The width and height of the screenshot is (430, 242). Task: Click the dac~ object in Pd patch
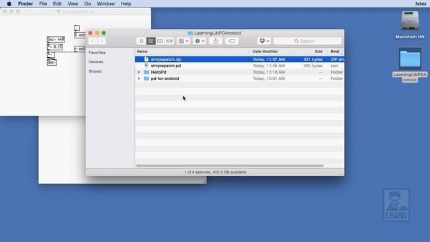click(x=52, y=63)
